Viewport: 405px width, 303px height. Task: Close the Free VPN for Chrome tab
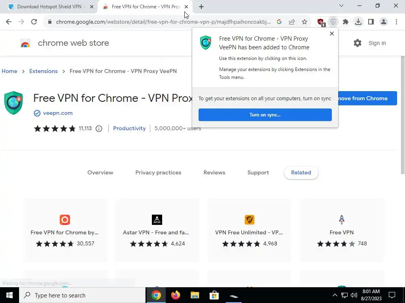coord(186,7)
